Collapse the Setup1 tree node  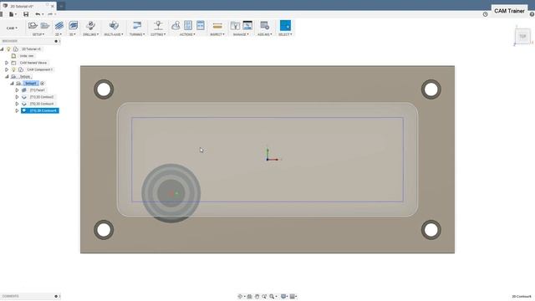coord(12,84)
